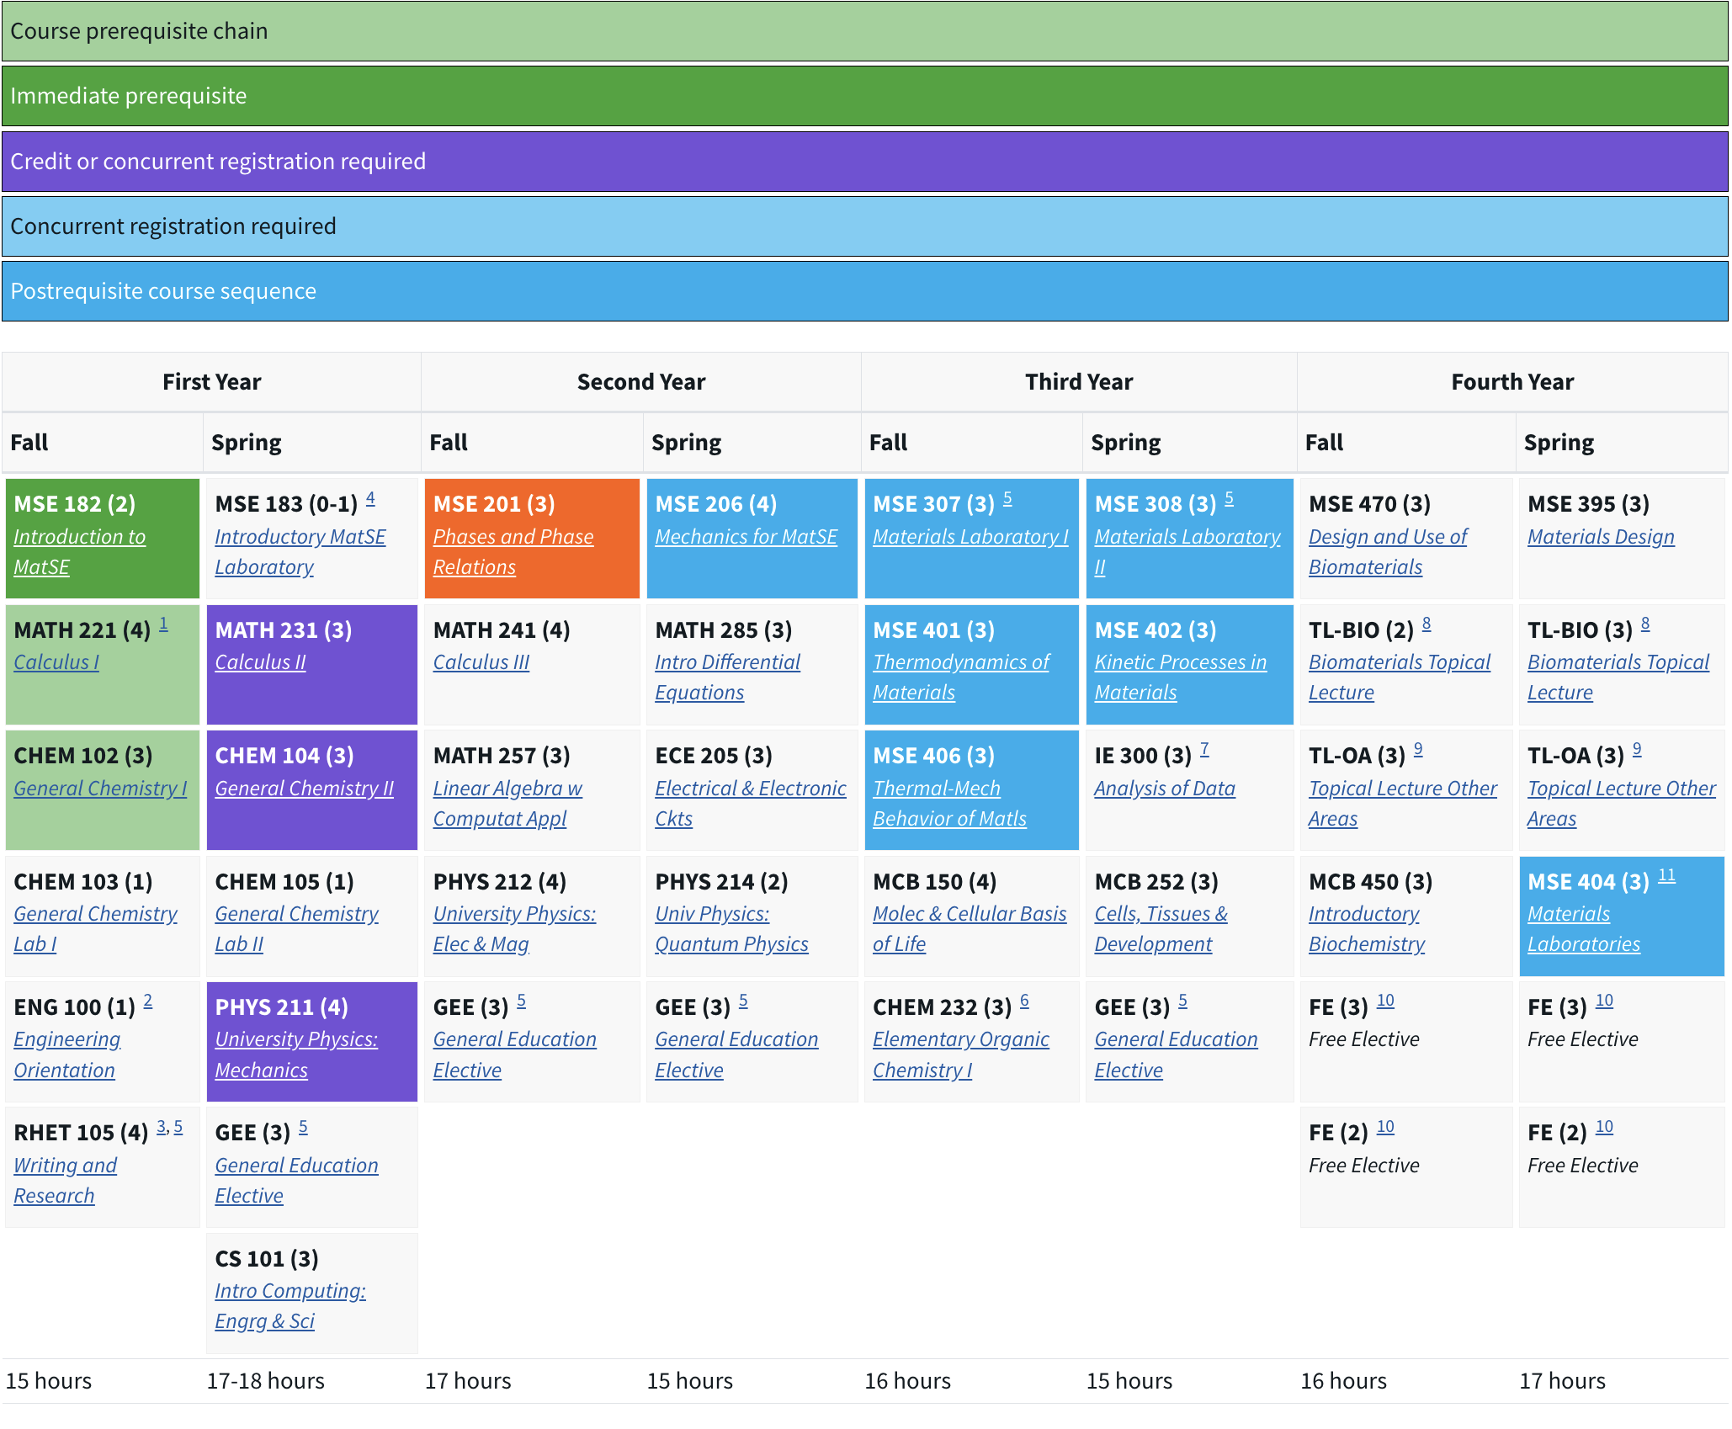This screenshot has height=1429, width=1732.
Task: Click the Writing and Research link
Action: tap(65, 1166)
